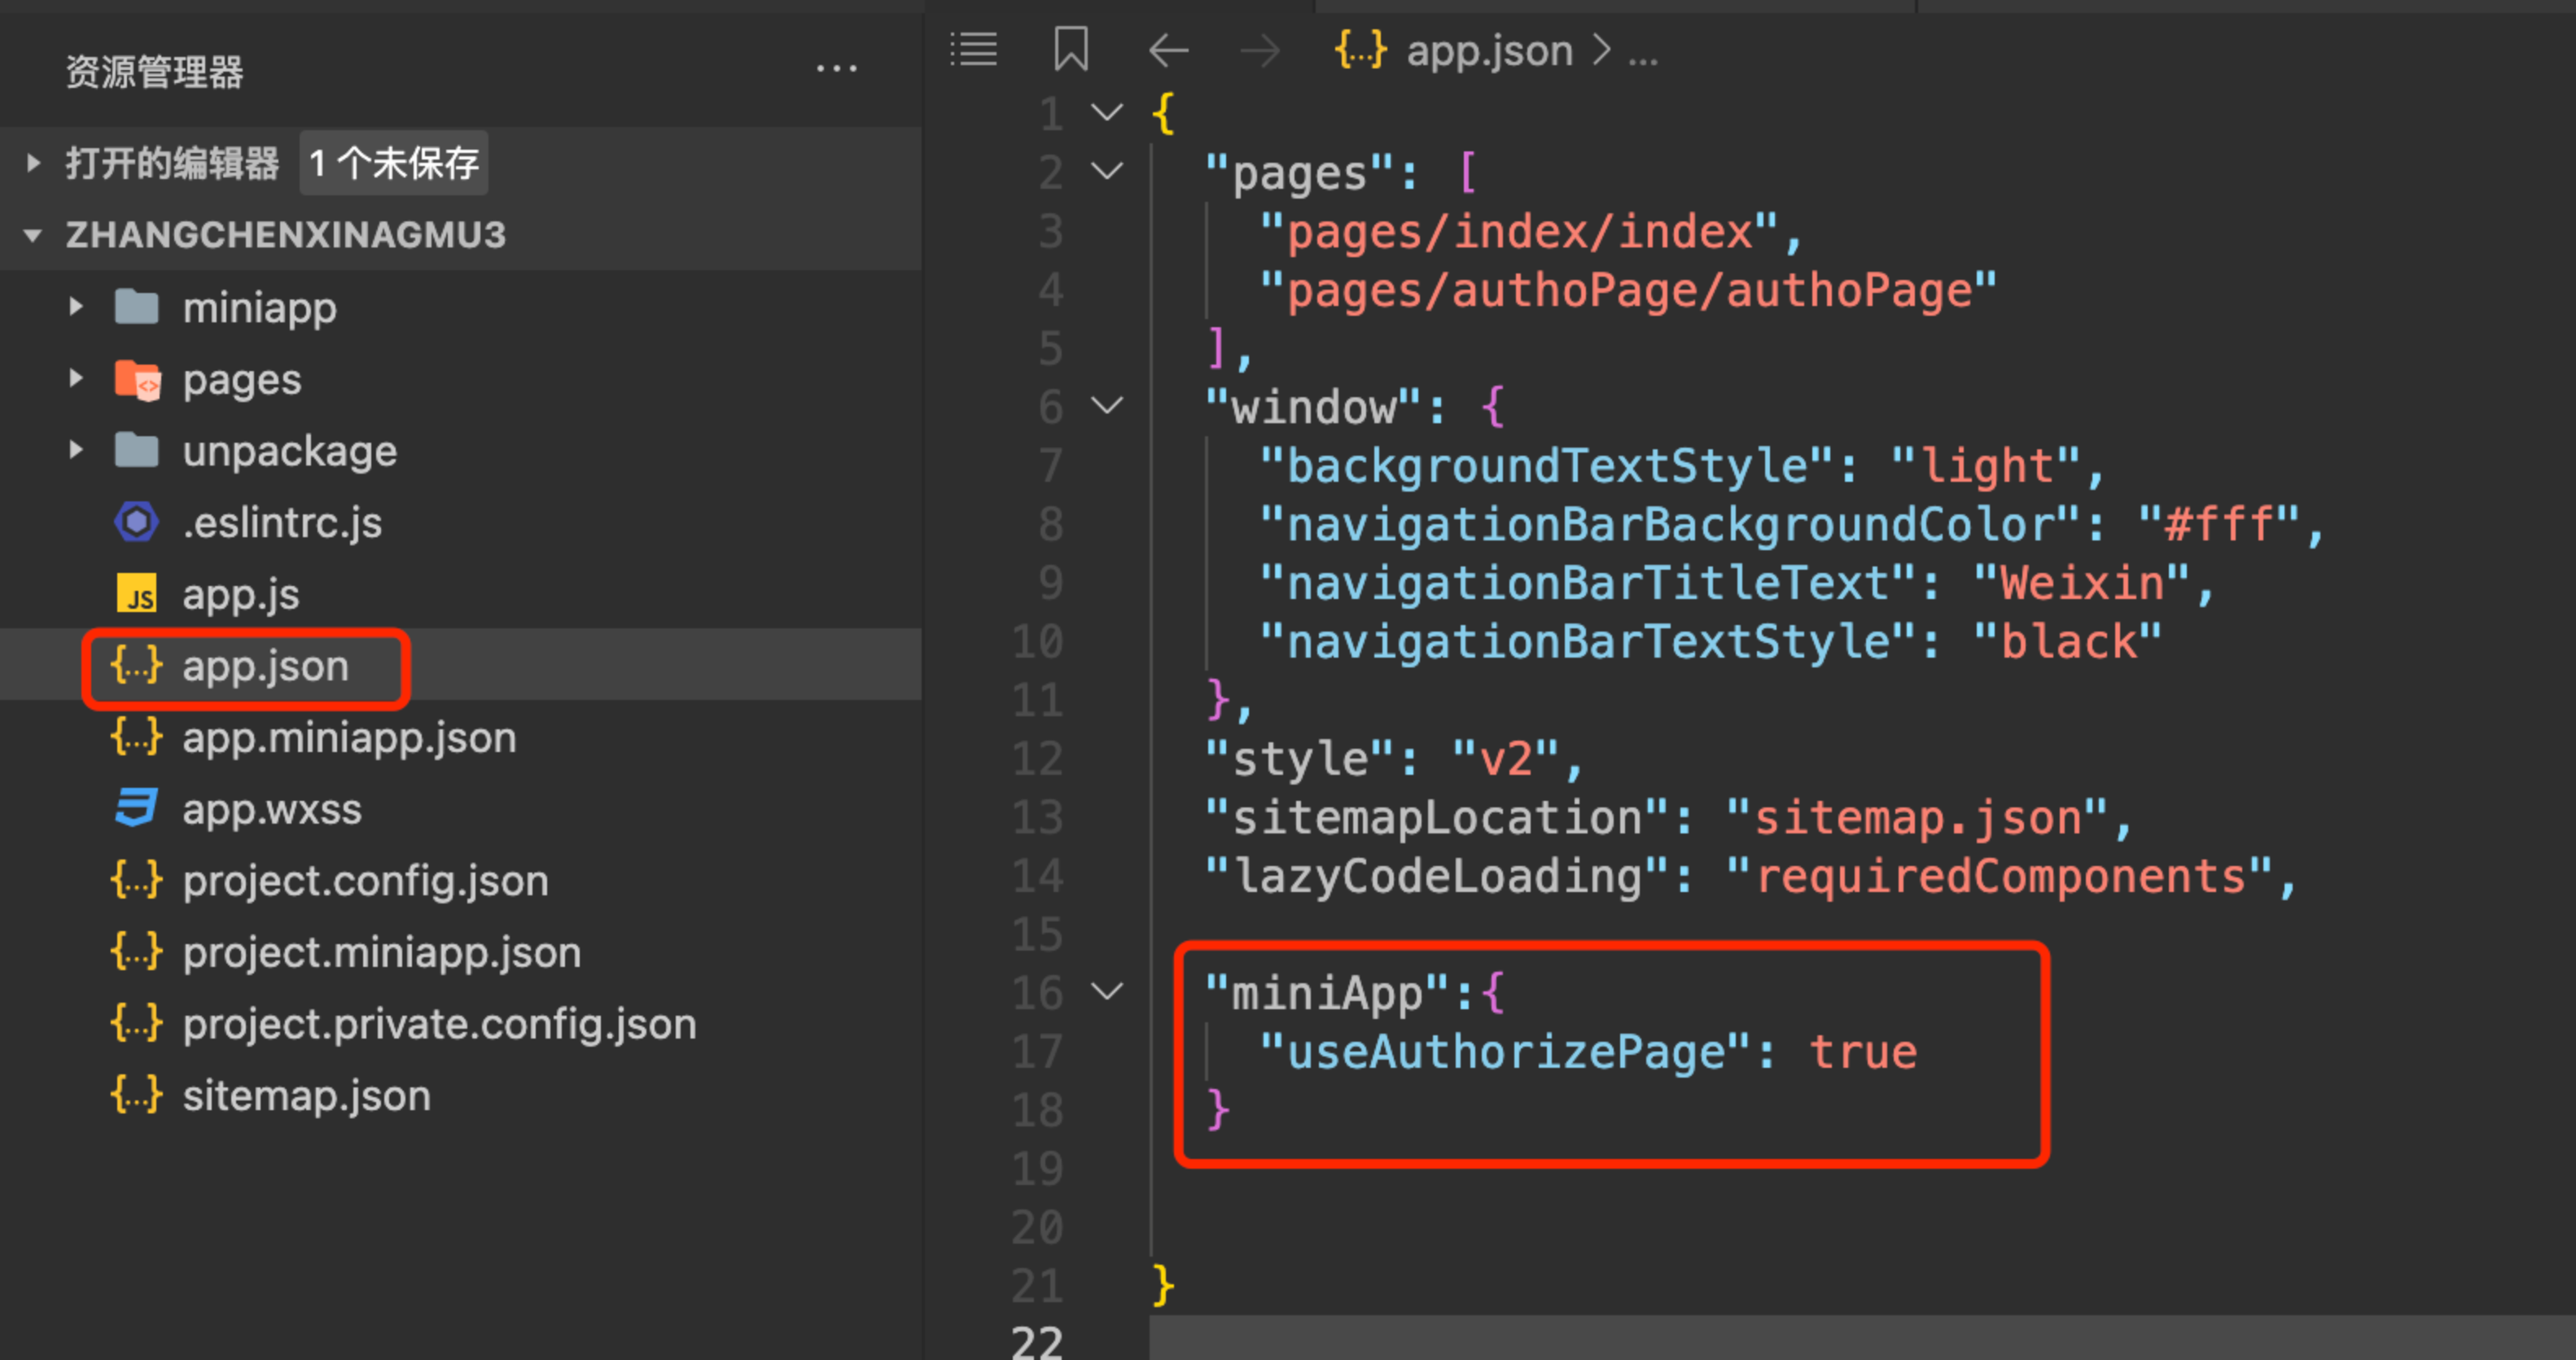Click the bookmark icon in editor toolbar
Viewport: 2576px width, 1360px height.
coord(1070,49)
